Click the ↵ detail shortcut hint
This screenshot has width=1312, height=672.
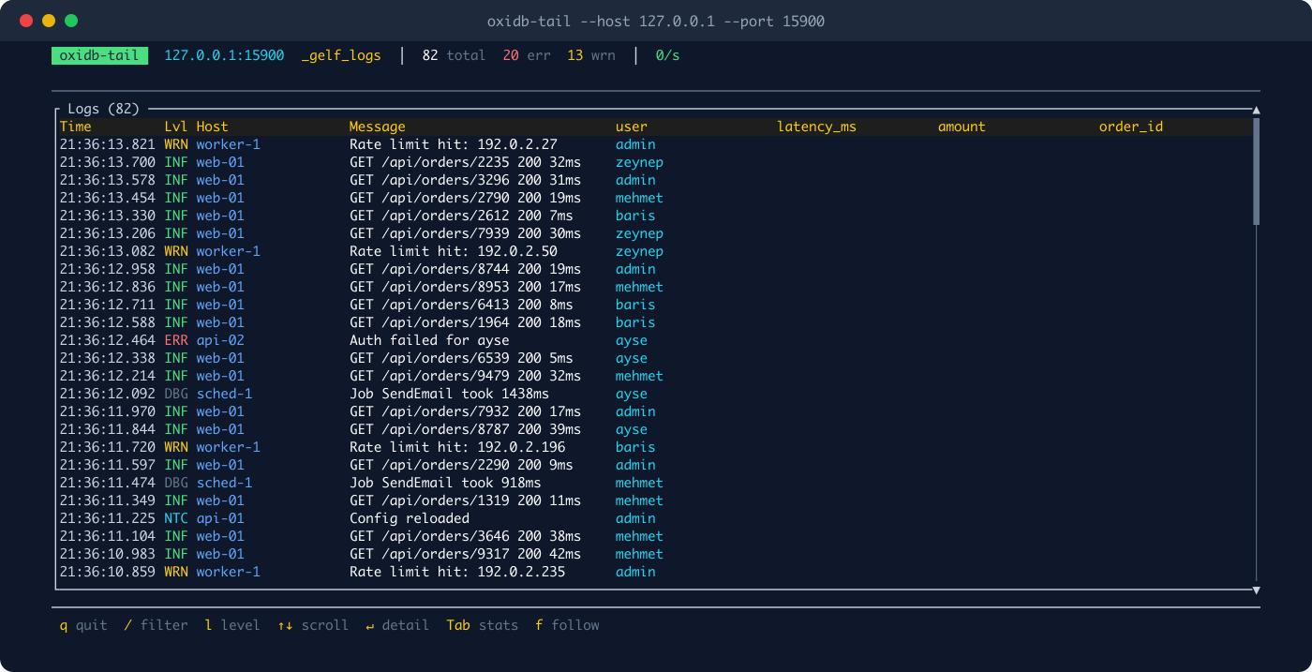pyautogui.click(x=397, y=625)
